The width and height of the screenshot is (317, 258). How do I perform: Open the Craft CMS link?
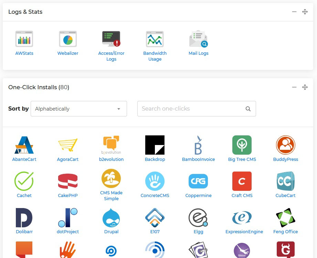point(242,195)
